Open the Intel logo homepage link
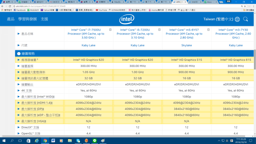The image size is (256, 144). (127, 19)
